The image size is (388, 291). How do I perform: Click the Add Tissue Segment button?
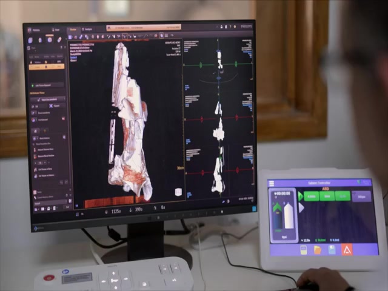click(47, 85)
